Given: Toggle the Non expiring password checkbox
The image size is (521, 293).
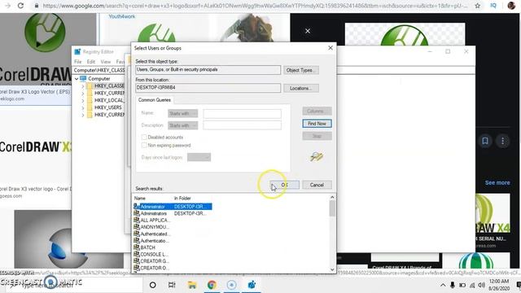Looking at the screenshot, I should [x=144, y=145].
